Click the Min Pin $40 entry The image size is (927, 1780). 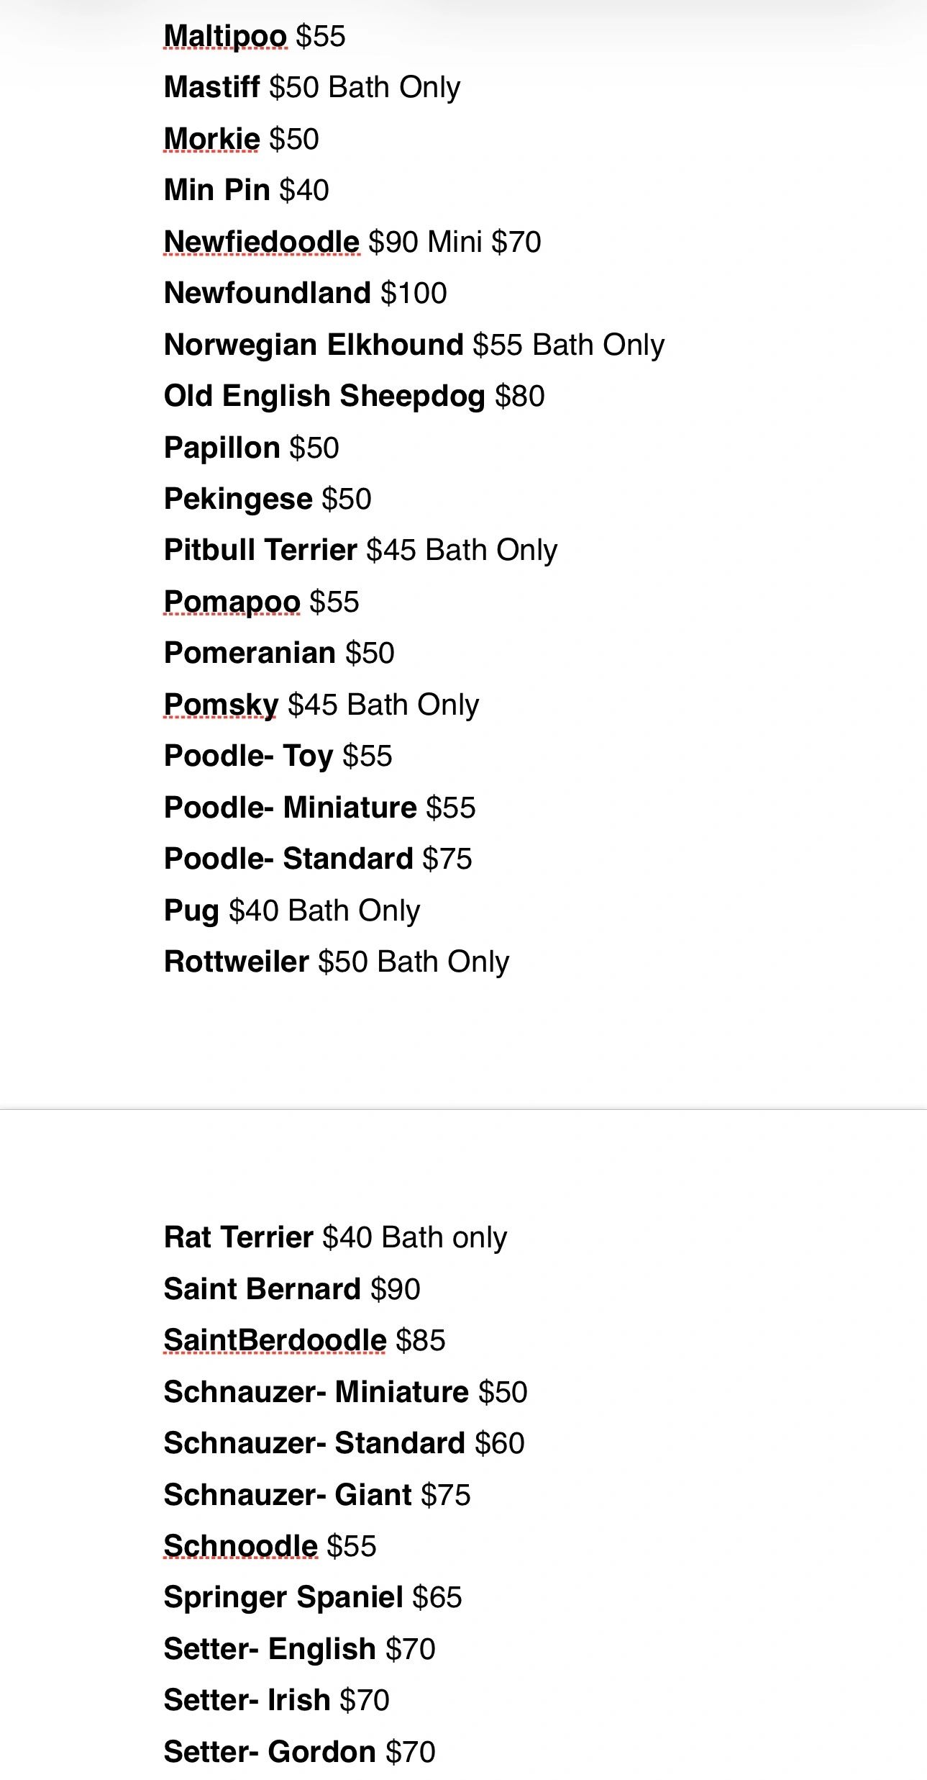click(247, 190)
